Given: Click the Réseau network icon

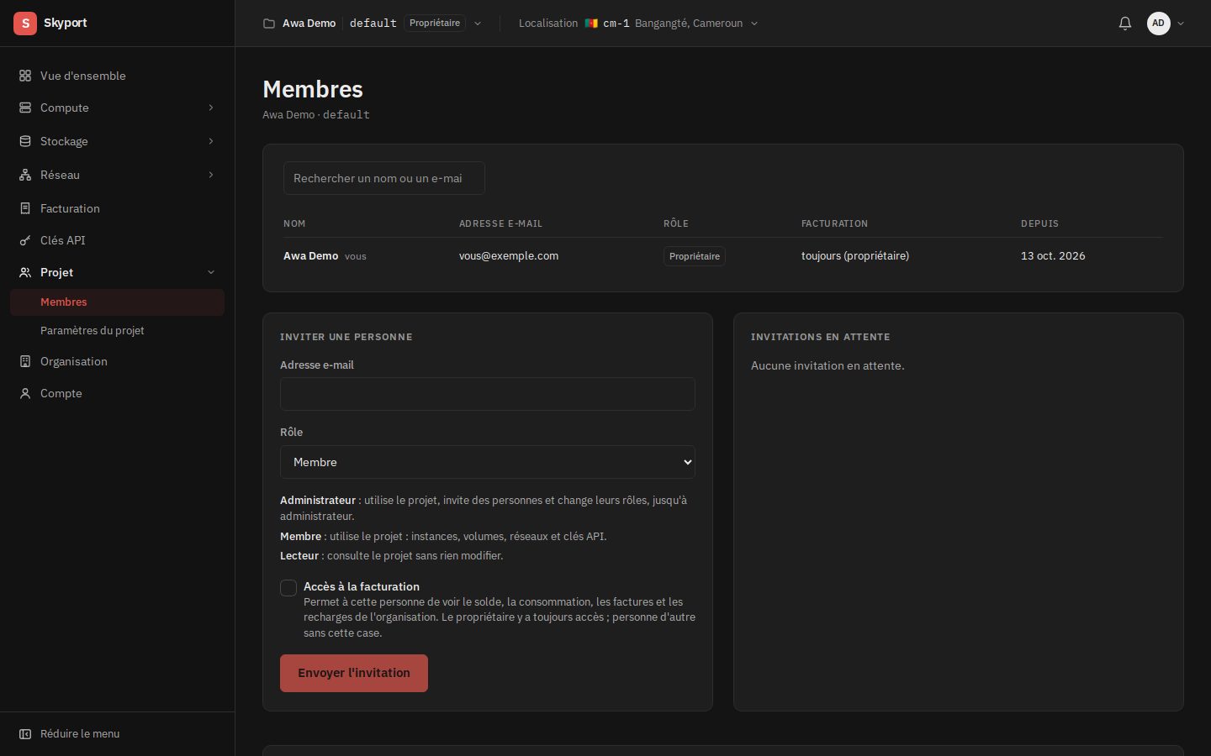Looking at the screenshot, I should click(x=25, y=175).
